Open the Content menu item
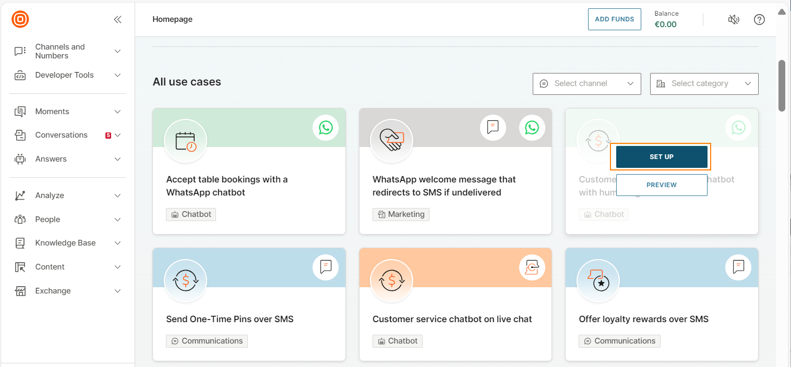This screenshot has width=791, height=367. [50, 267]
